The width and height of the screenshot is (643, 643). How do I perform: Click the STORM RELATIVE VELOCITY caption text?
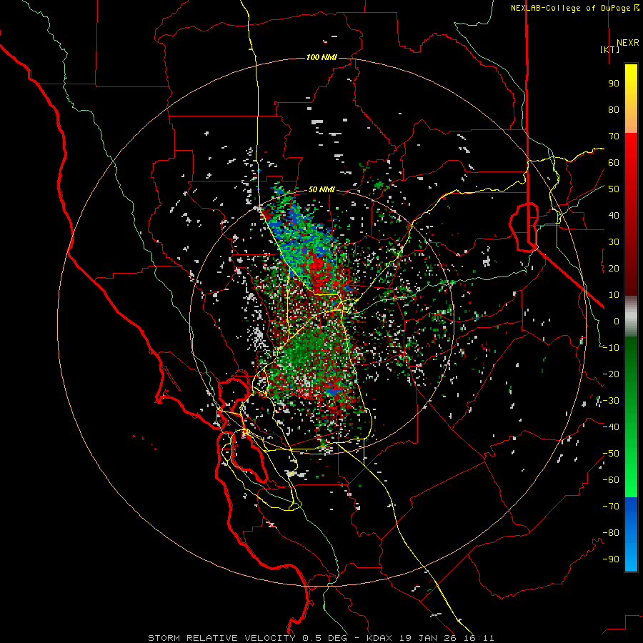(224, 638)
